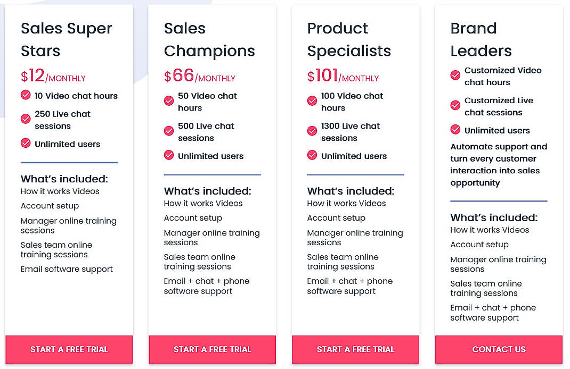Click the checkmark for 50 Video chat hours
The width and height of the screenshot is (570, 369).
pyautogui.click(x=169, y=101)
